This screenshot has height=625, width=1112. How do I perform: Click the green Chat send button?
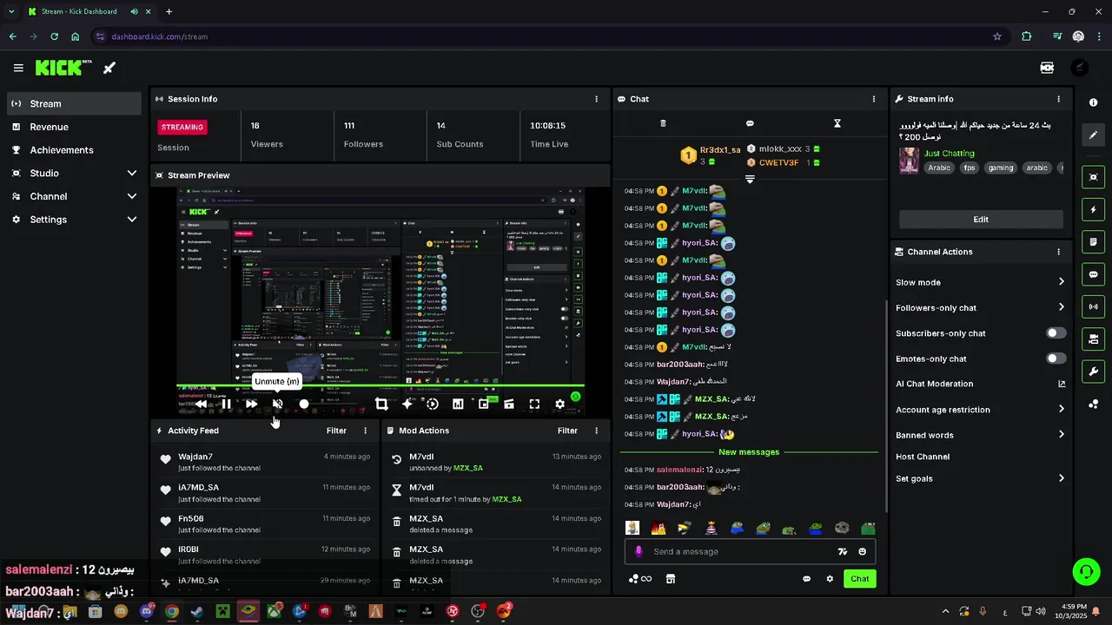click(860, 579)
